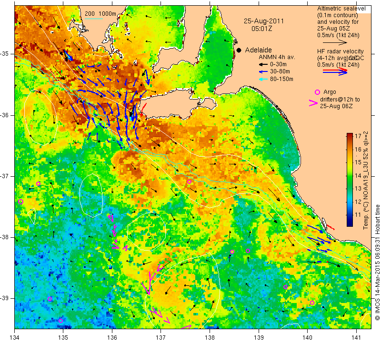Click Argo float marker near 134.1E 37.4S

click(20, 202)
